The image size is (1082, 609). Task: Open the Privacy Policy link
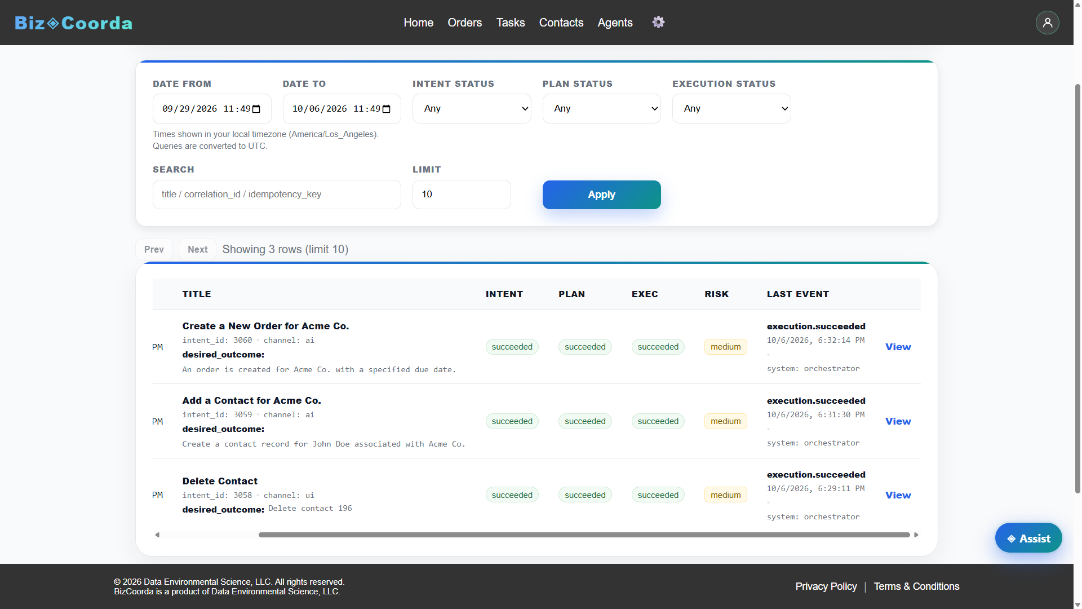(x=826, y=586)
